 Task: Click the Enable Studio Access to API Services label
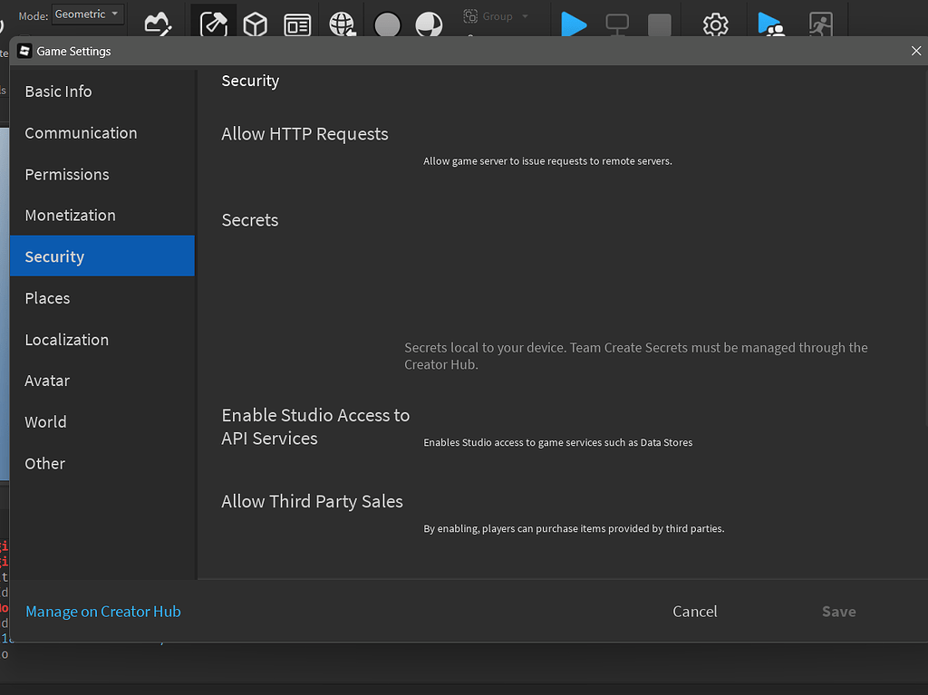[315, 426]
